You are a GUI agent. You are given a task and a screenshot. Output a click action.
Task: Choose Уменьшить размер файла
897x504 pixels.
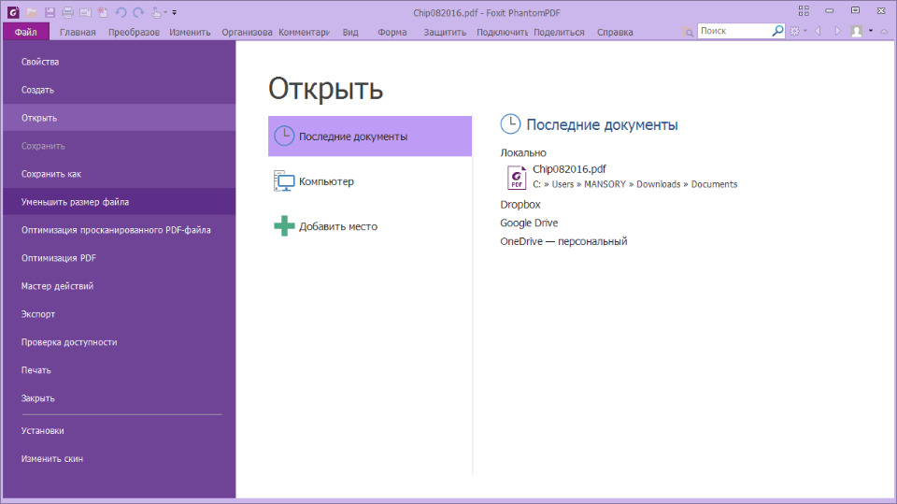119,202
